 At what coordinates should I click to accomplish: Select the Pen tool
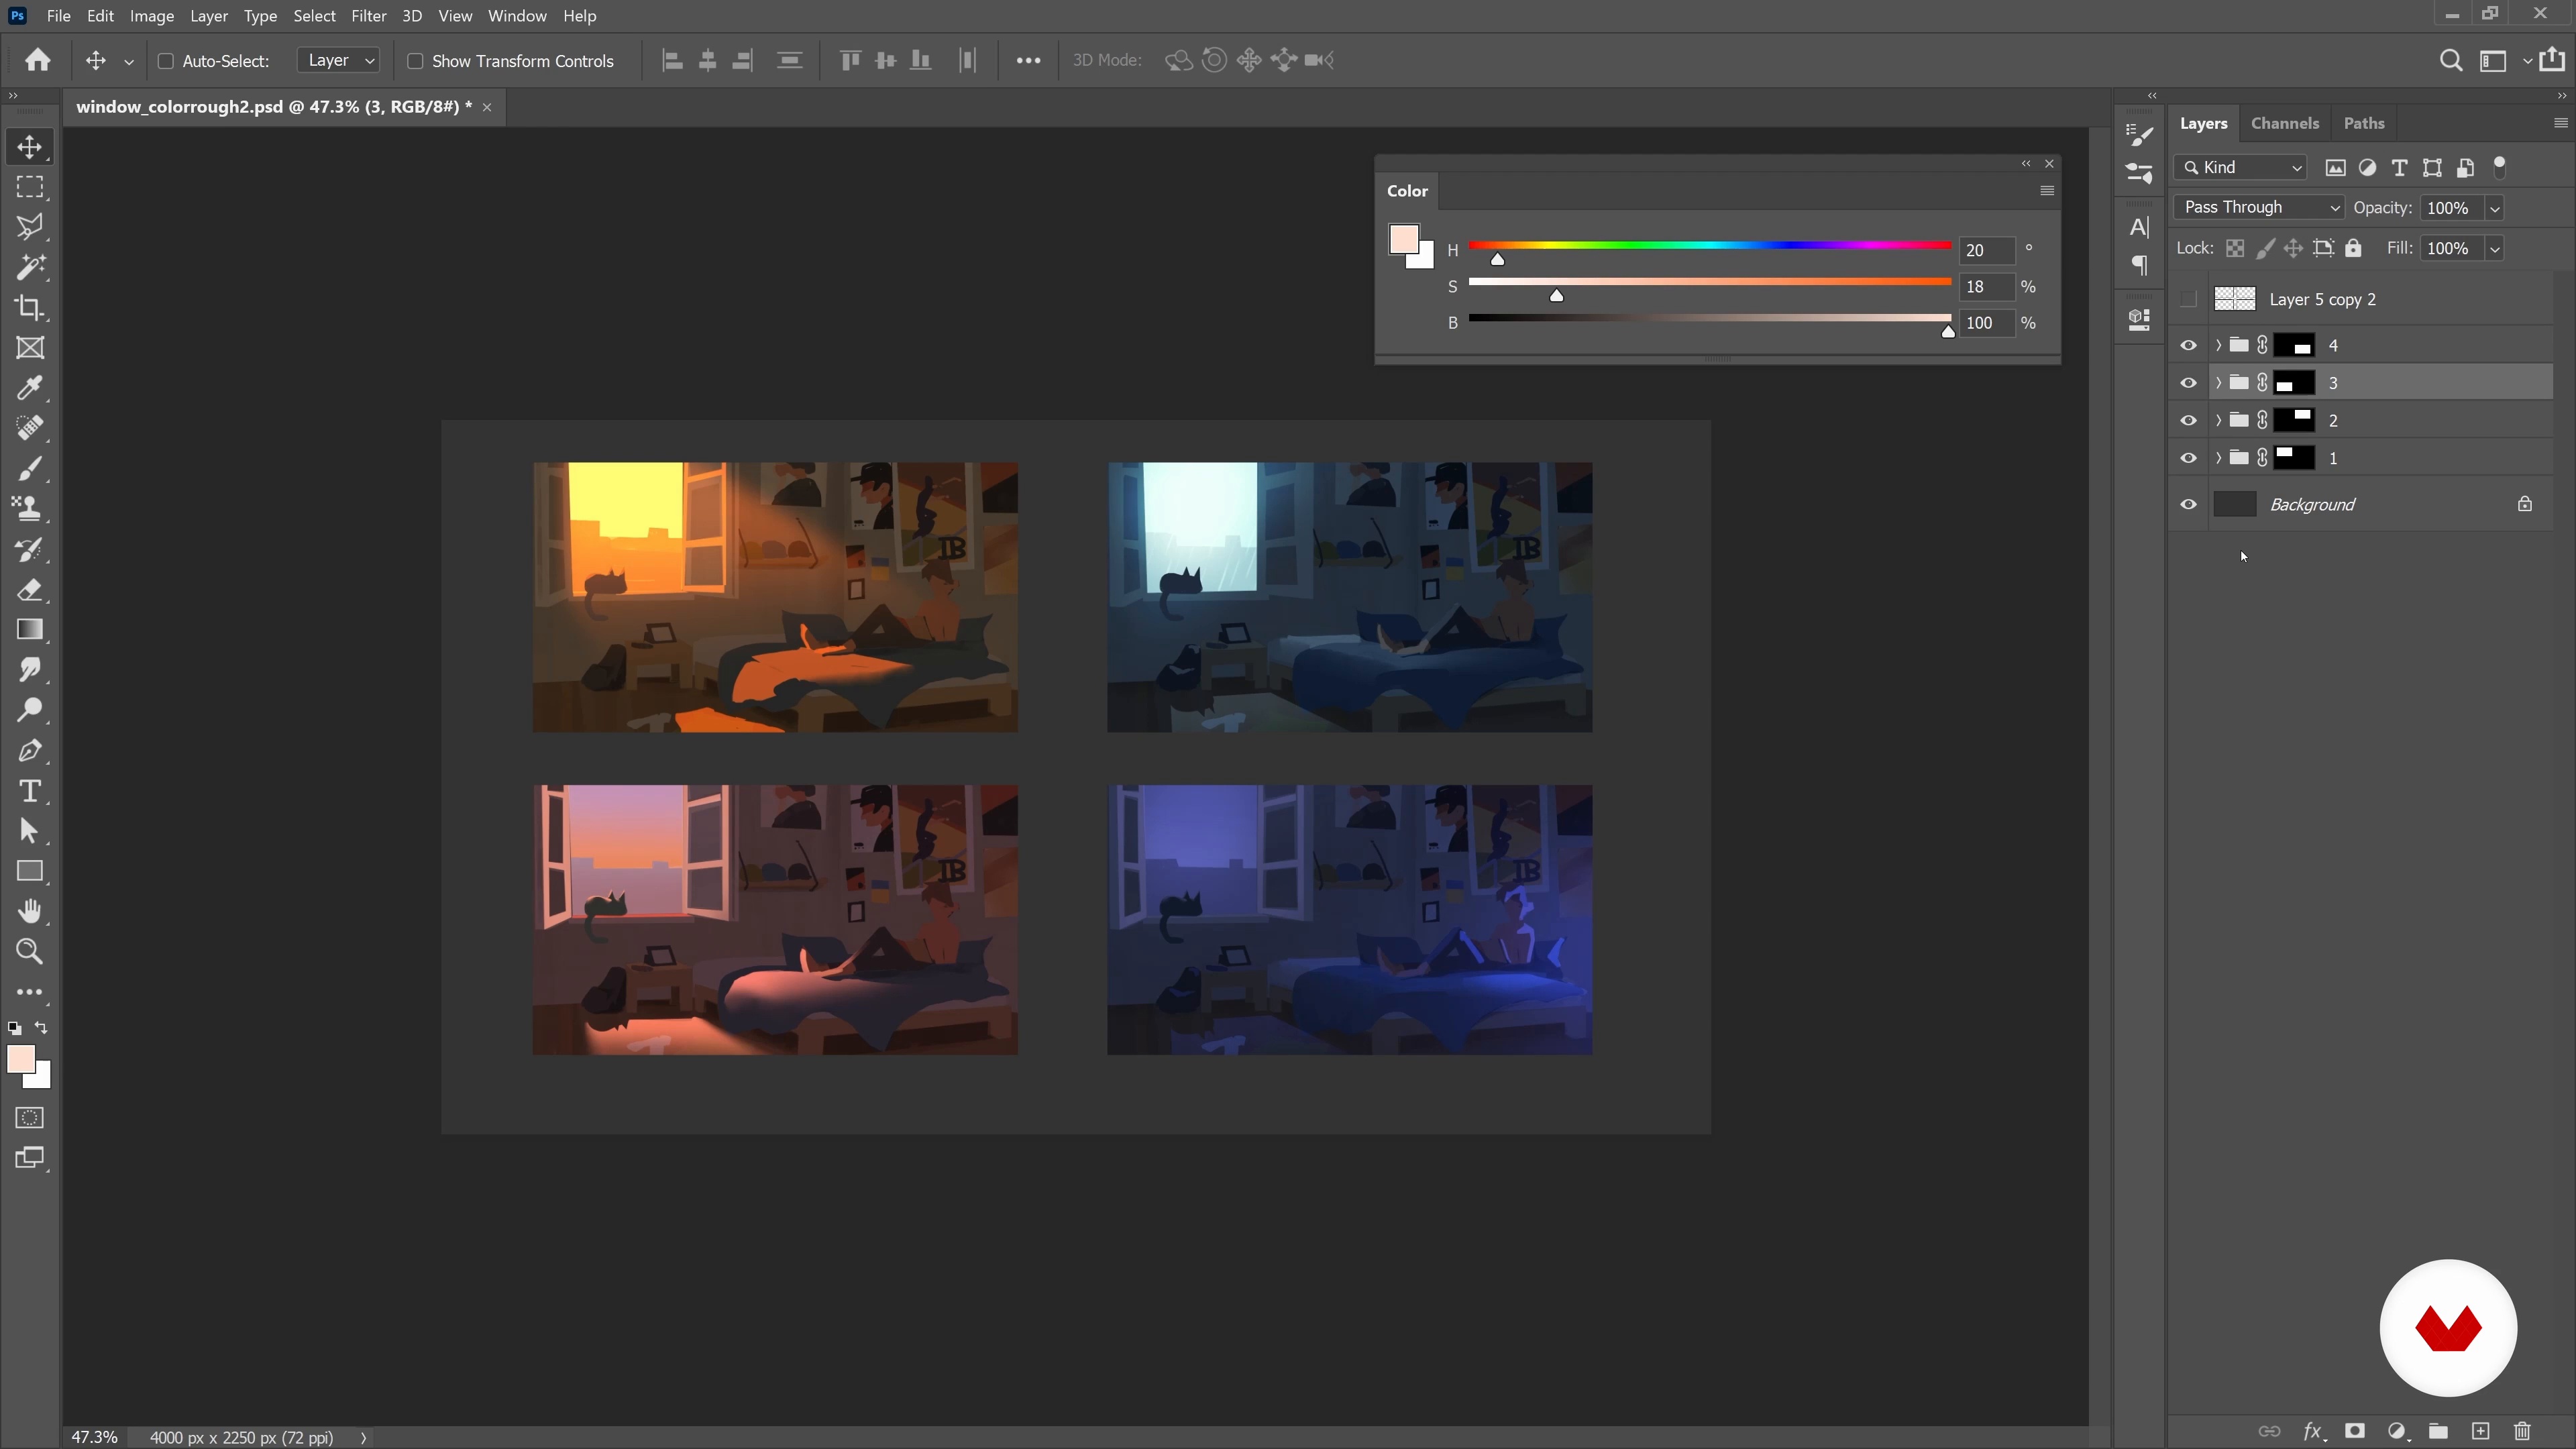30,751
